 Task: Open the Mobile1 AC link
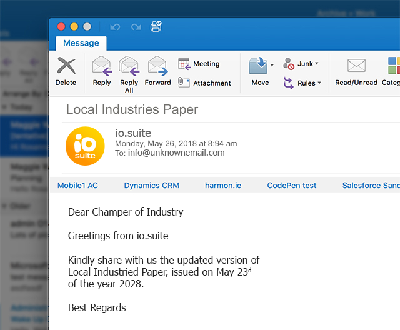click(x=77, y=186)
